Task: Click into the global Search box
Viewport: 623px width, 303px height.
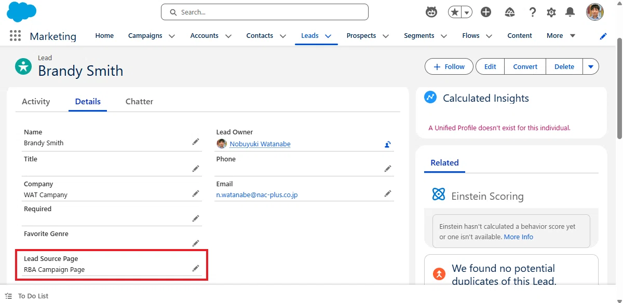Action: tap(265, 12)
